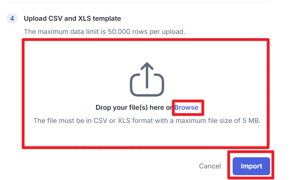Click the tray part of upload icon
Viewport: 296px width, 180px height.
(147, 85)
